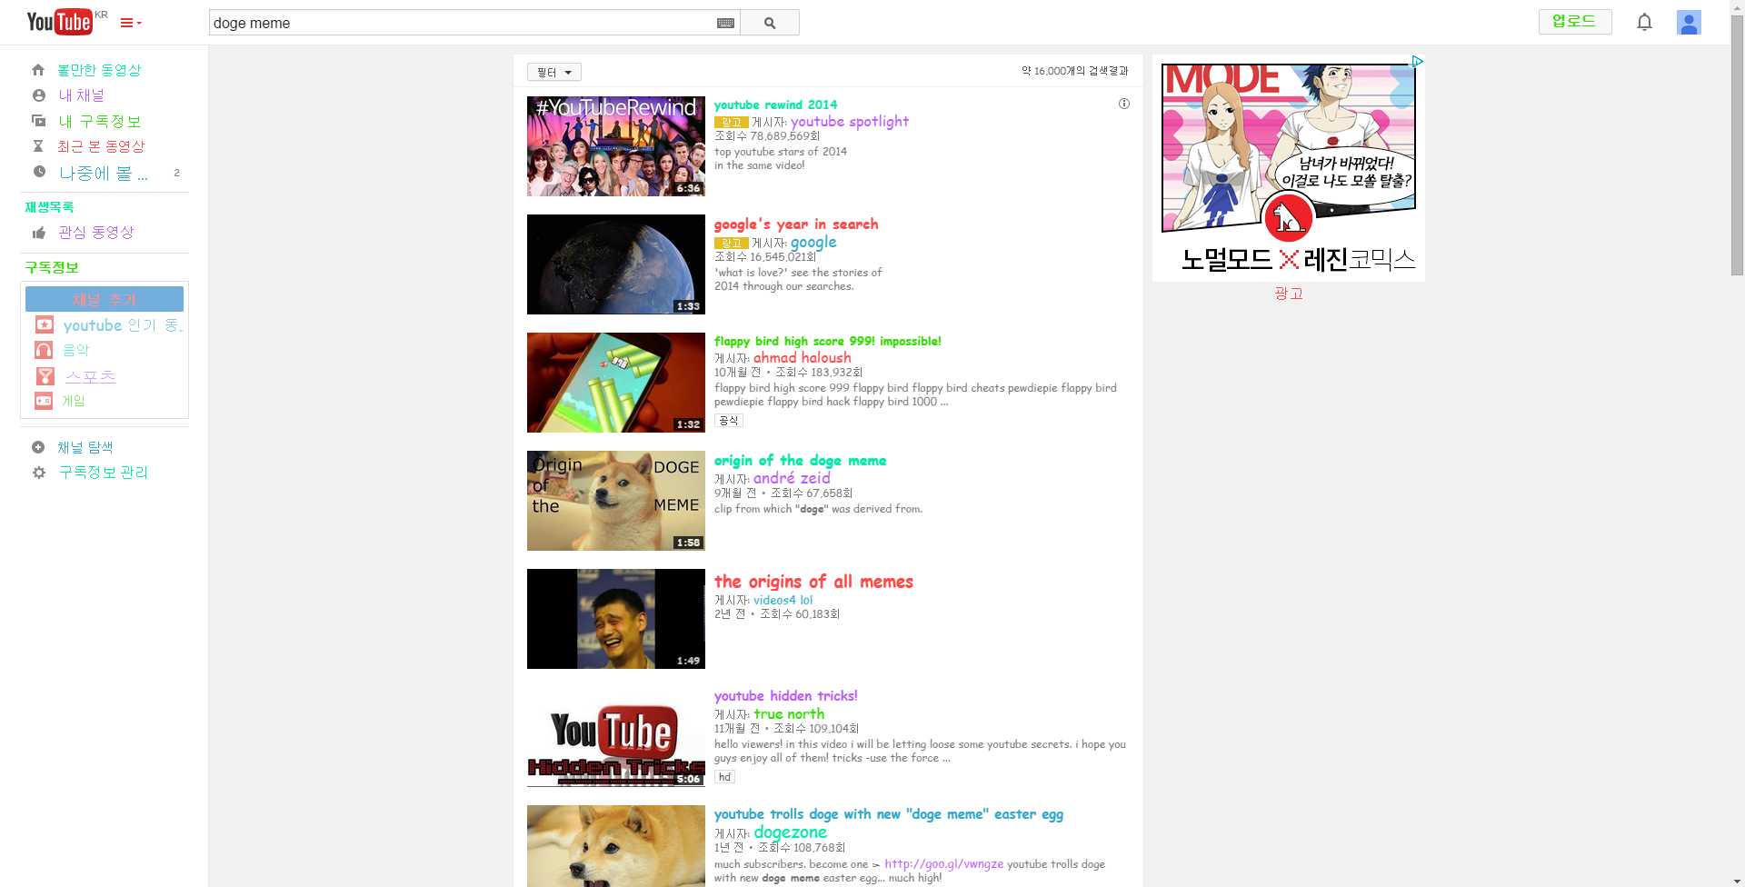Visit the 'true north' channel link
The width and height of the screenshot is (1745, 887).
(x=789, y=714)
